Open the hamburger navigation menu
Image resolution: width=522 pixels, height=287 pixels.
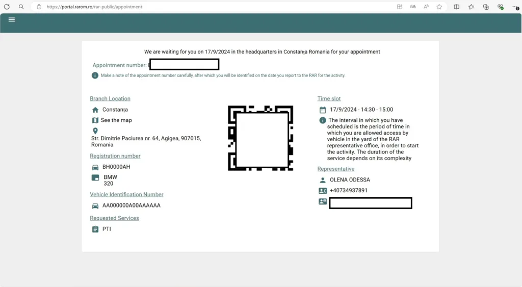click(x=12, y=19)
